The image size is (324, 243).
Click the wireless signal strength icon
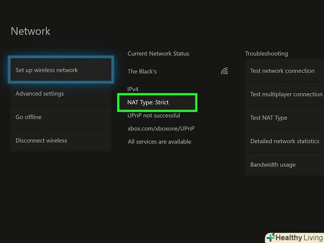tap(224, 71)
